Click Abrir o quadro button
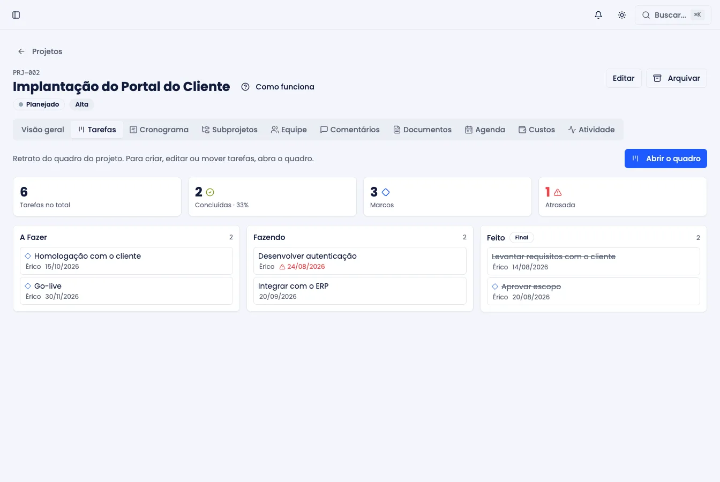Viewport: 720px width, 482px height. (x=666, y=159)
